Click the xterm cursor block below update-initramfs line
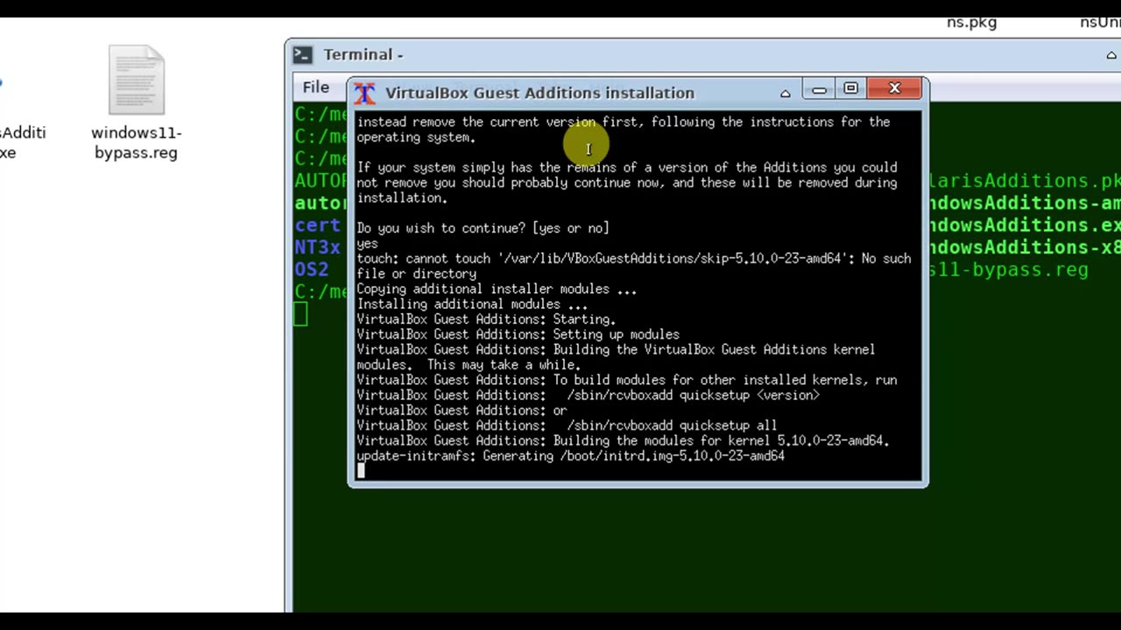The image size is (1121, 630). pyautogui.click(x=361, y=471)
